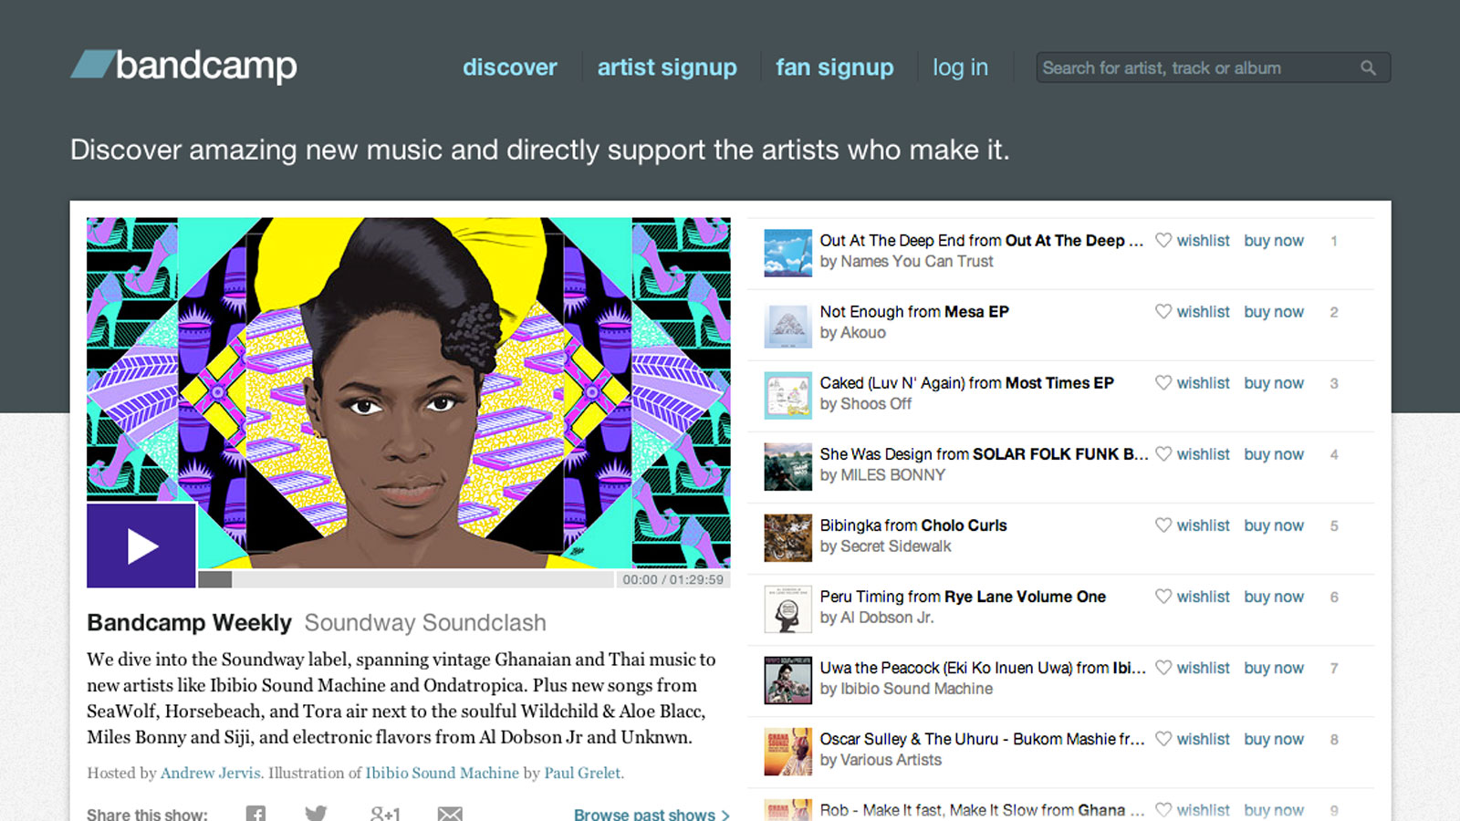
Task: Open Andrew Jervis host link
Action: (x=211, y=773)
